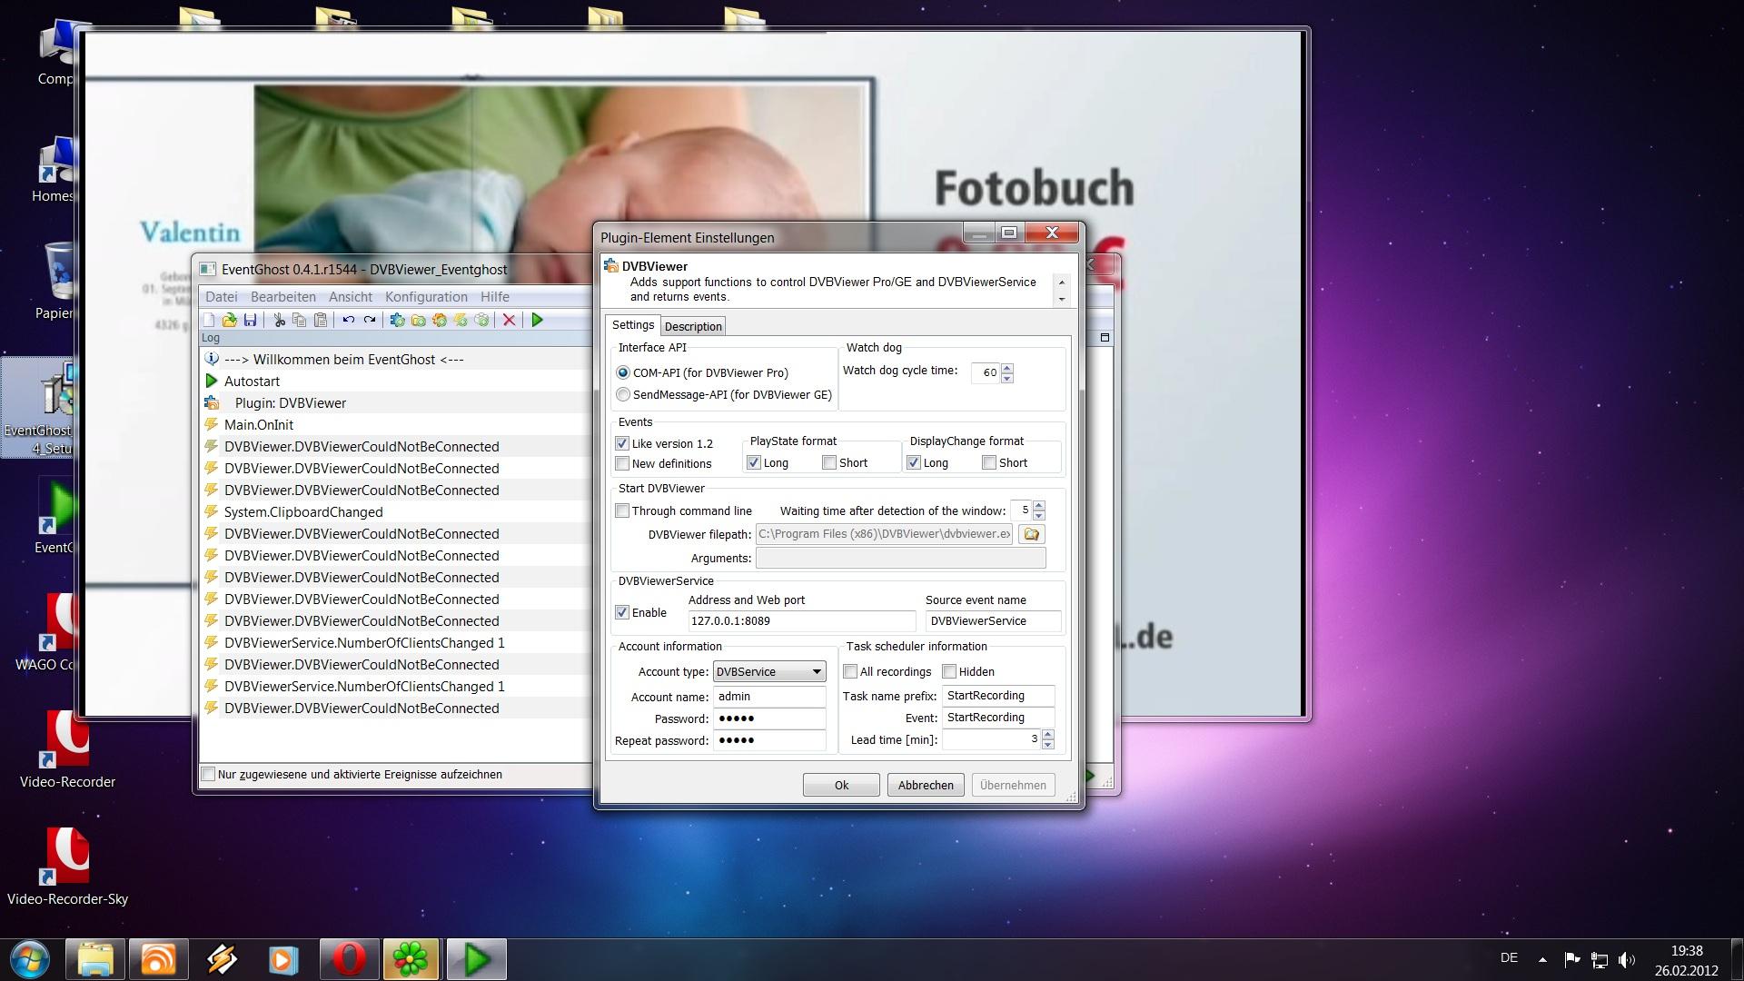Decrease waiting time after window detection
1744x981 pixels.
(1039, 515)
